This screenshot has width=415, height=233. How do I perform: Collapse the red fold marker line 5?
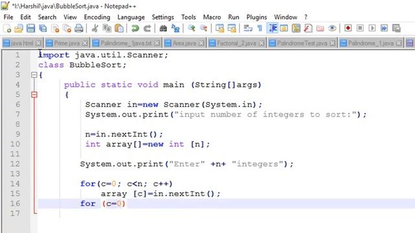34,94
